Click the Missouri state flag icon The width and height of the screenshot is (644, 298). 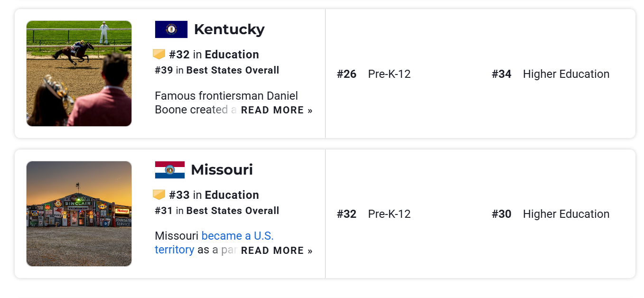tap(170, 170)
